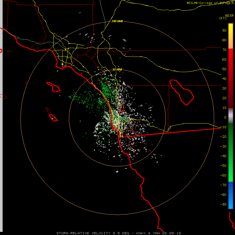
Task: Click the "0.5 DEG" tilt in caption
Action: point(121,233)
